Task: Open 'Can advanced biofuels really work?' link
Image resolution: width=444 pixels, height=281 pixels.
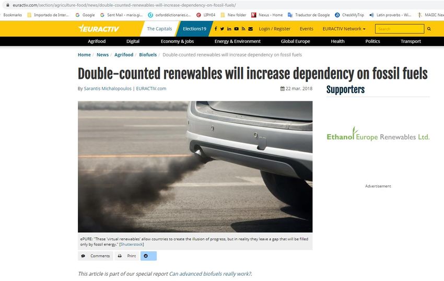Action: coord(210,274)
